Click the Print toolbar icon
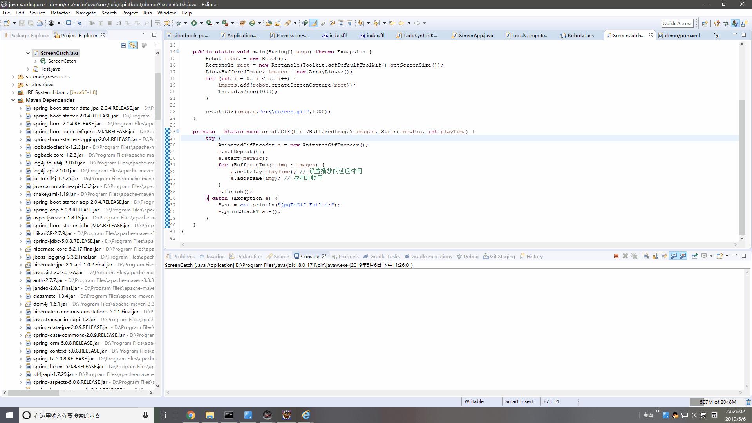Screen dimensions: 752x423 coord(40,23)
